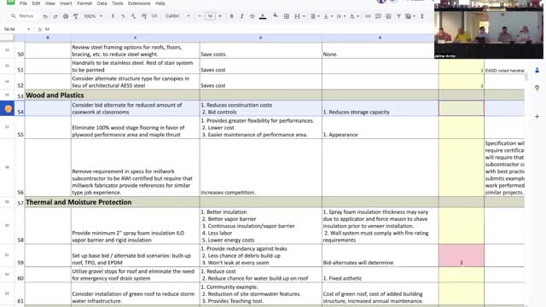Image resolution: width=546 pixels, height=307 pixels.
Task: Click the meeting video thumbnail
Action: pyautogui.click(x=489, y=29)
